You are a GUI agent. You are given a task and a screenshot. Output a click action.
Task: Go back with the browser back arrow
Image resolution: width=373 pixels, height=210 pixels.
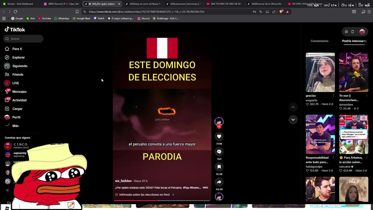pyautogui.click(x=4, y=12)
